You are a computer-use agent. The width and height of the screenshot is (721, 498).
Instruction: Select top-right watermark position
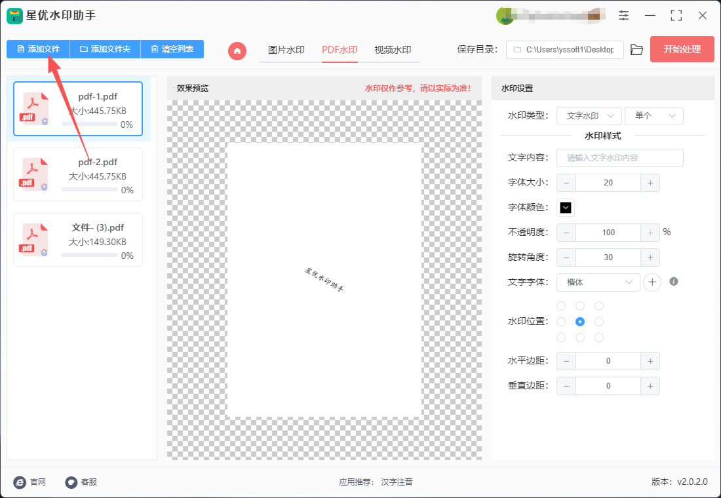598,306
